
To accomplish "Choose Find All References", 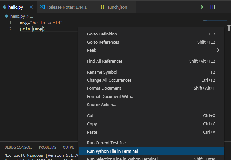I will pyautogui.click(x=151, y=61).
